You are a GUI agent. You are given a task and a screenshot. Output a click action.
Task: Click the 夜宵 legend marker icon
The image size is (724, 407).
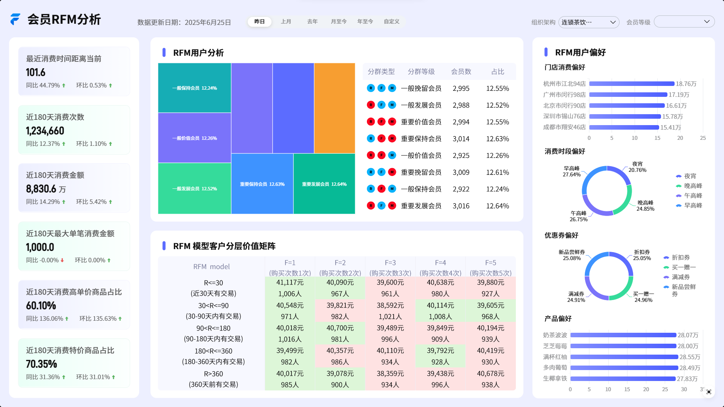click(679, 176)
